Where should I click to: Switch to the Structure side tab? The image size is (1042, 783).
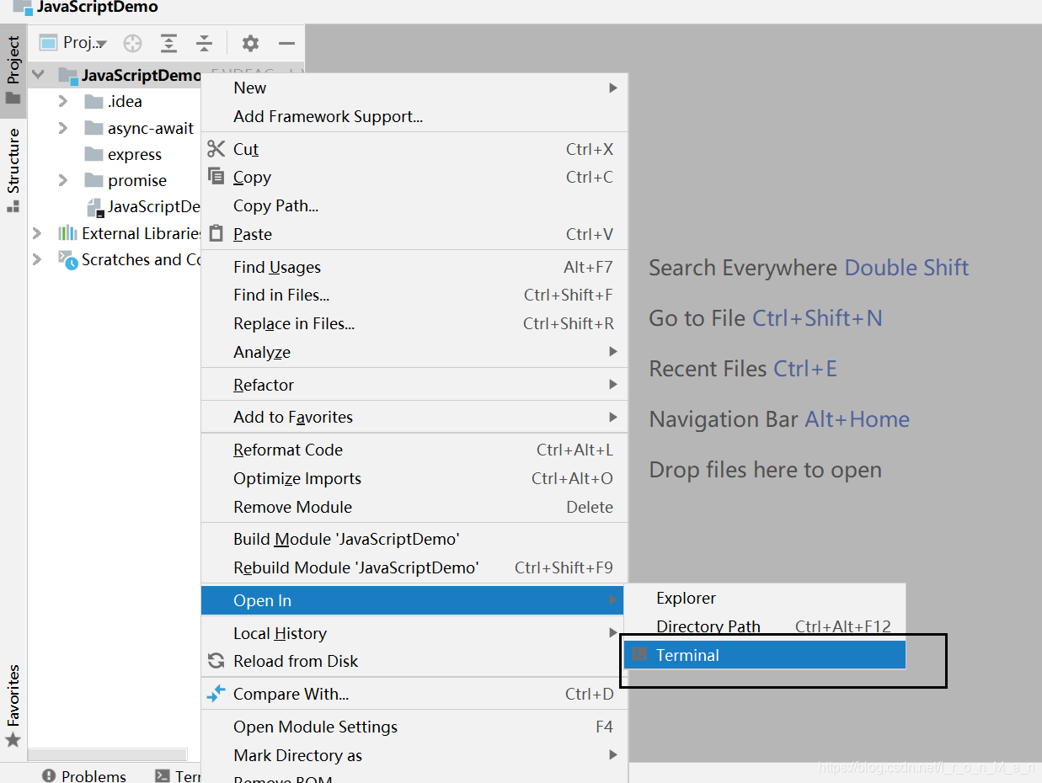[13, 169]
